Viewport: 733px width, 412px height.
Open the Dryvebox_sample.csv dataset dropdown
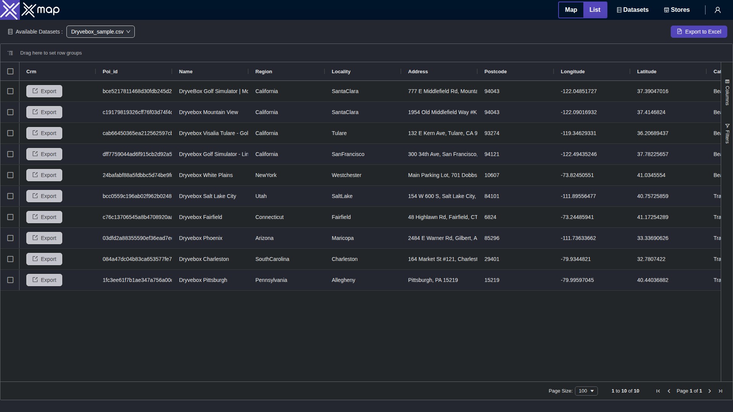click(100, 32)
